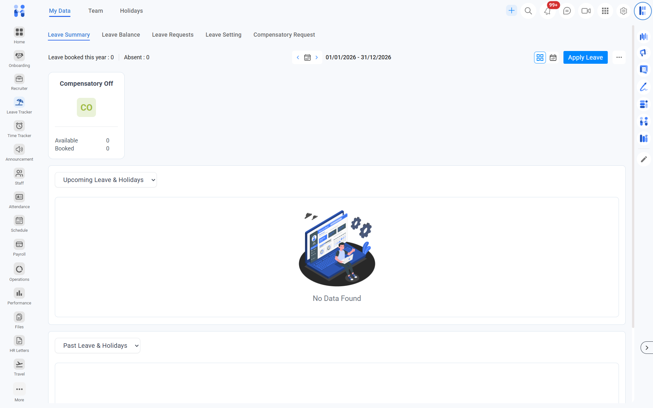Screen dimensions: 653x408
Task: Expand Past Leave & Holidays dropdown
Action: (98, 346)
